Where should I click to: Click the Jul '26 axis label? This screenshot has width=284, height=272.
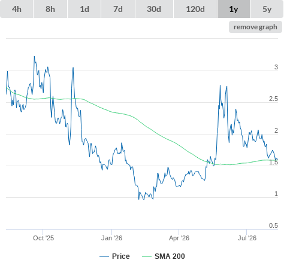coord(247,238)
